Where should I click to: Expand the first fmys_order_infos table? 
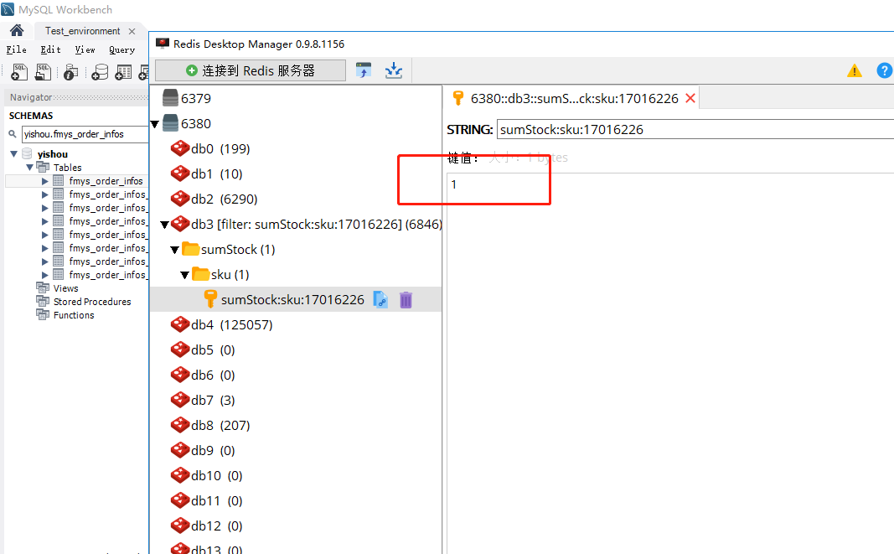[45, 181]
